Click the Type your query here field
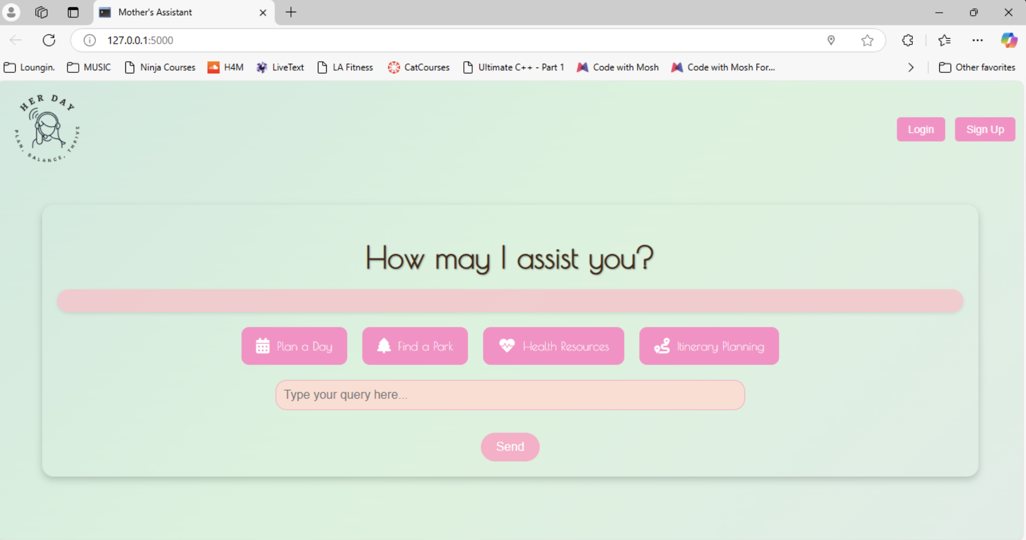Viewport: 1026px width, 540px height. pos(510,395)
